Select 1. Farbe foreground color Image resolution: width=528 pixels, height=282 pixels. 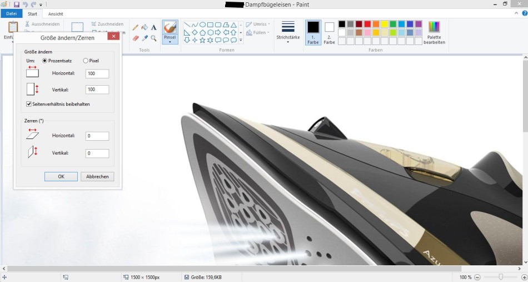(313, 32)
